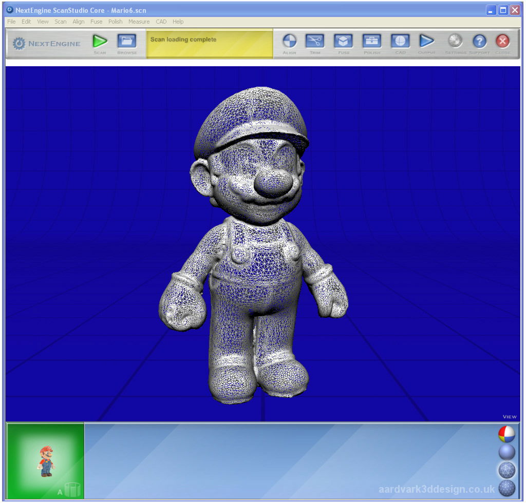Open the File menu
This screenshot has width=526, height=503.
click(x=11, y=22)
